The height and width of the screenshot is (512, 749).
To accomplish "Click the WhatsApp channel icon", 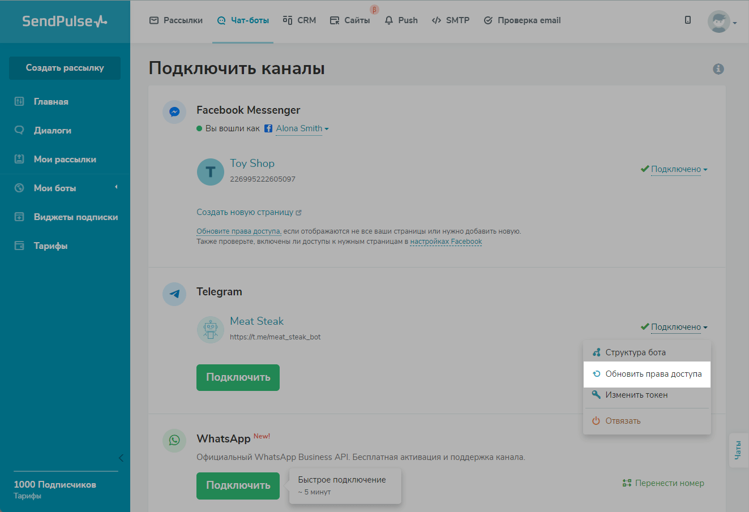I will point(174,441).
